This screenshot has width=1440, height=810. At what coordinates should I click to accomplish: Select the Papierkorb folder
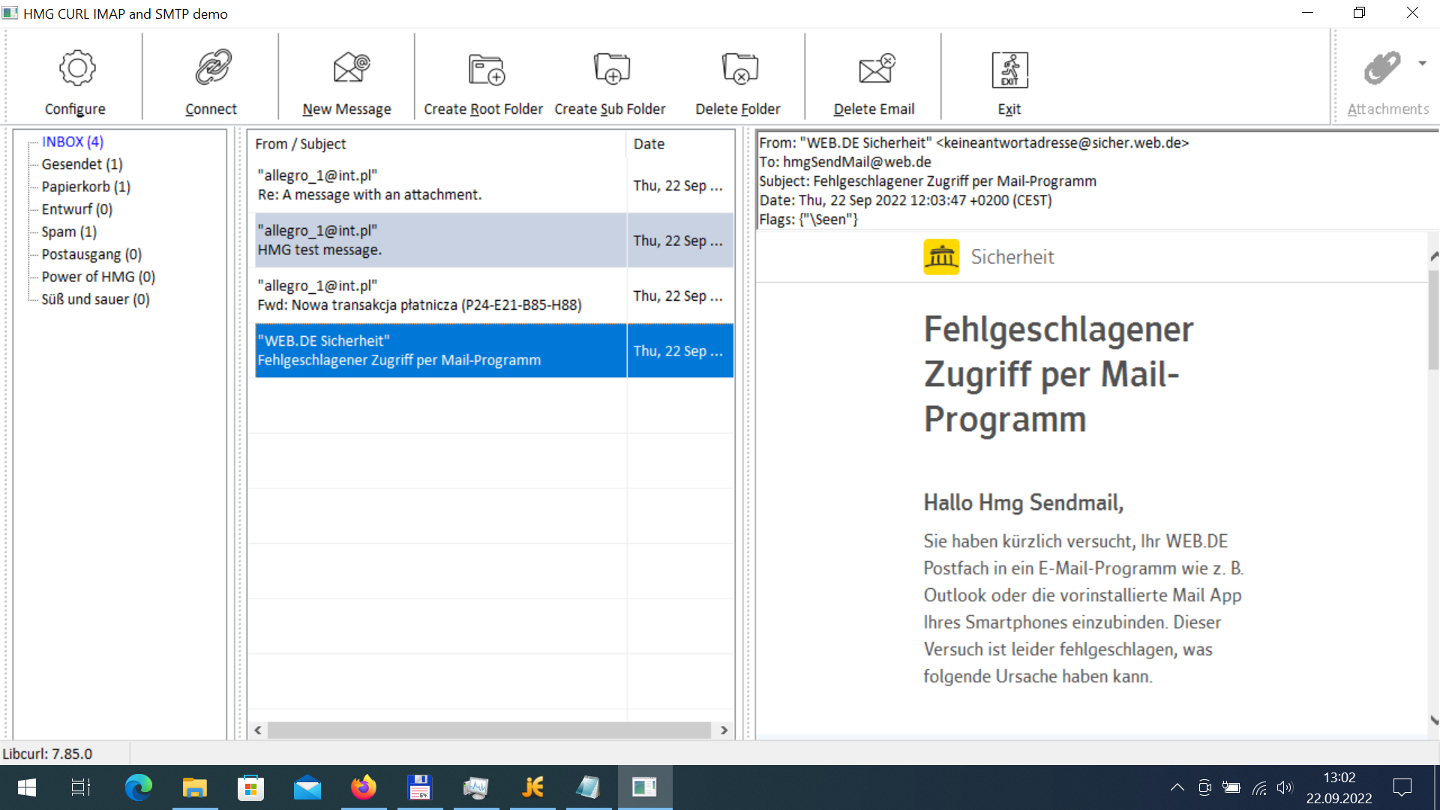click(85, 186)
